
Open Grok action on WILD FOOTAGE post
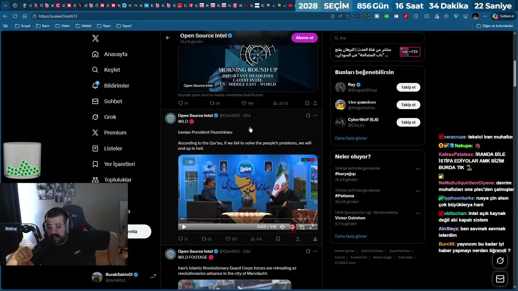tap(308, 251)
